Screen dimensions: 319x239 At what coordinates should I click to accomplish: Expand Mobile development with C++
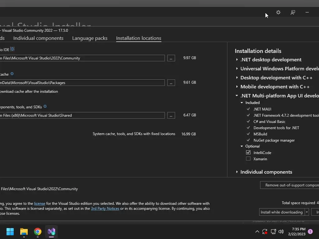[237, 87]
